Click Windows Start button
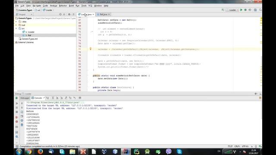The height and width of the screenshot is (155, 276). pyautogui.click(x=19, y=152)
